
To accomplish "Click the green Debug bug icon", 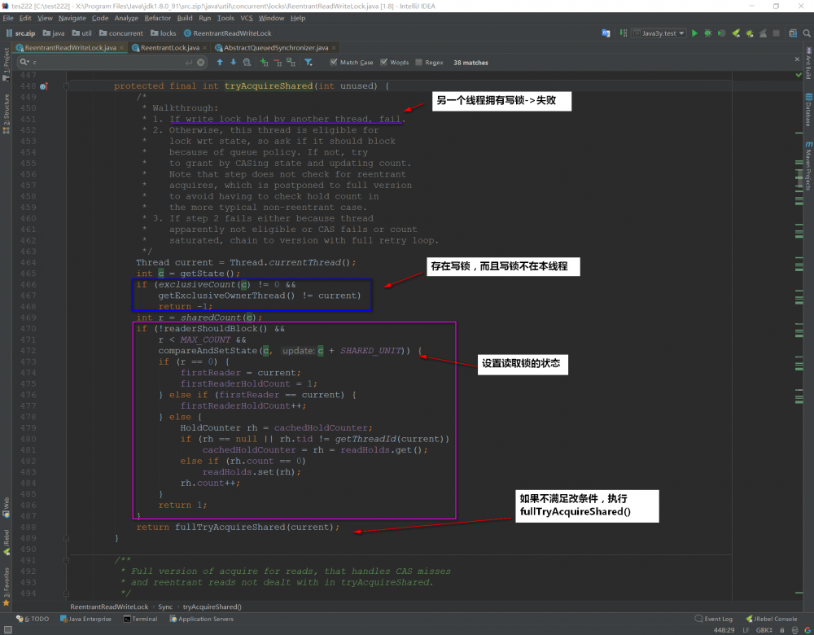I will [708, 33].
